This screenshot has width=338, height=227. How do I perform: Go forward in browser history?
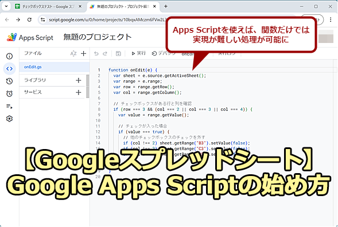coord(18,20)
